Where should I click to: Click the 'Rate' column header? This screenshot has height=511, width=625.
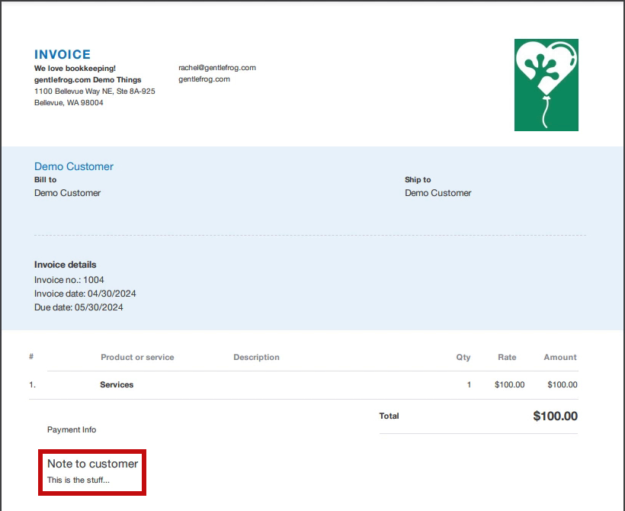(x=507, y=358)
